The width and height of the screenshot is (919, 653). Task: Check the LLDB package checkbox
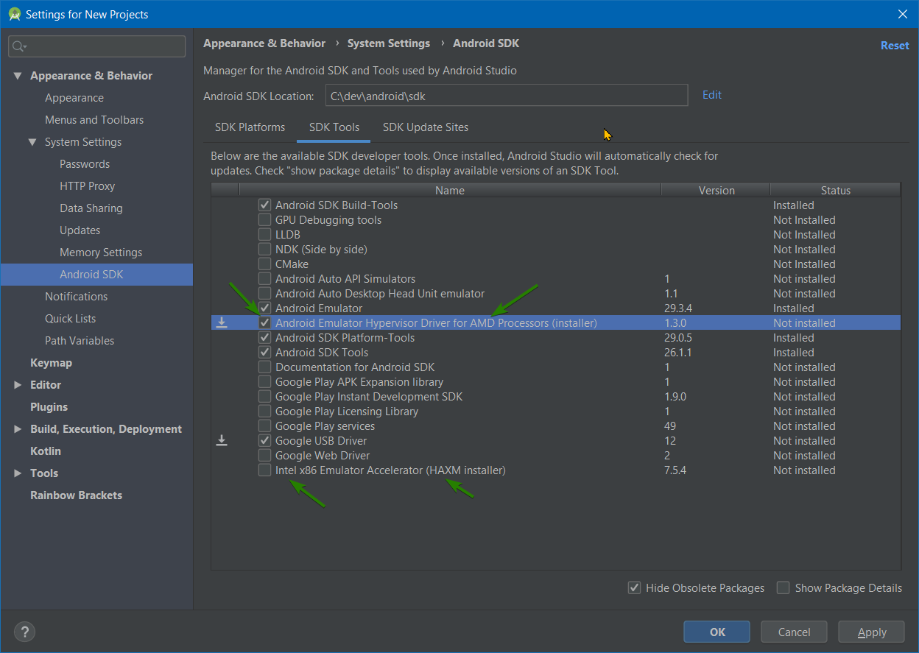click(x=264, y=235)
